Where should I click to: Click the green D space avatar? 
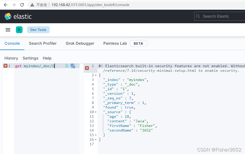[19, 30]
